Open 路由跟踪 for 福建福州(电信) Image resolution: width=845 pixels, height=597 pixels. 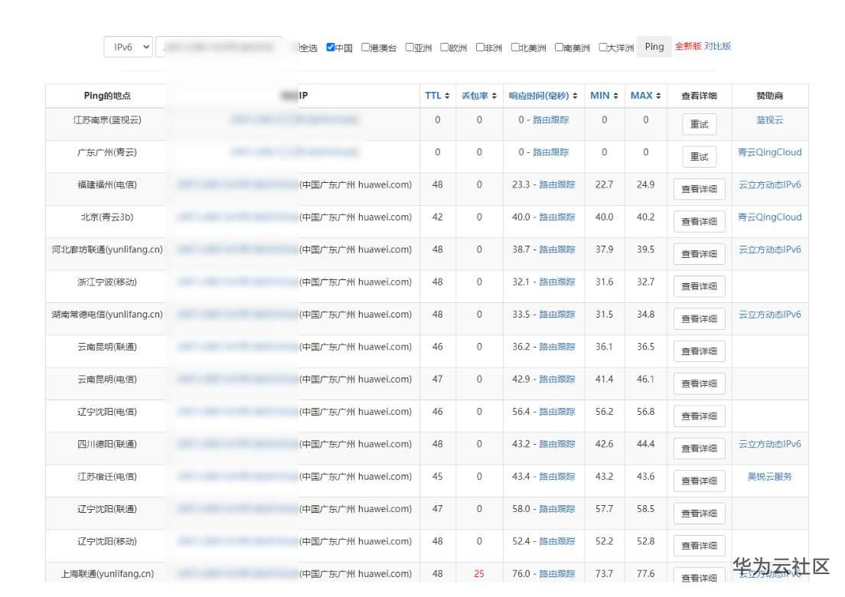coord(557,184)
